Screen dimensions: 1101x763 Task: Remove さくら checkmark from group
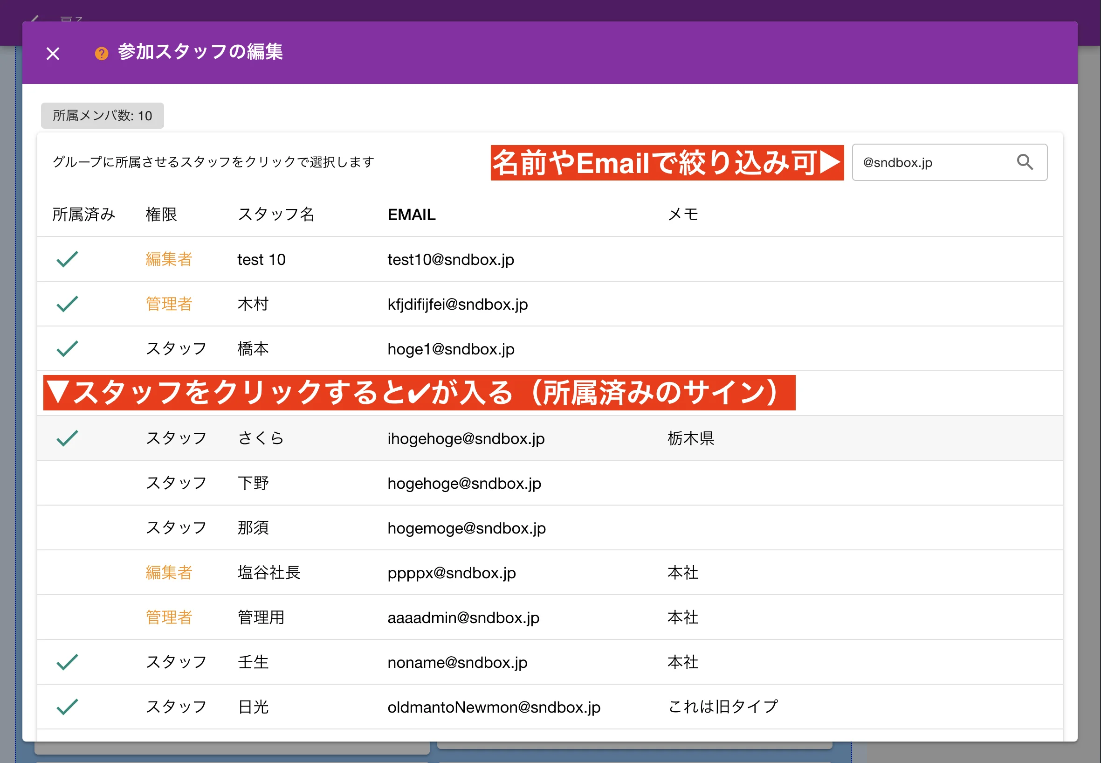coord(68,438)
